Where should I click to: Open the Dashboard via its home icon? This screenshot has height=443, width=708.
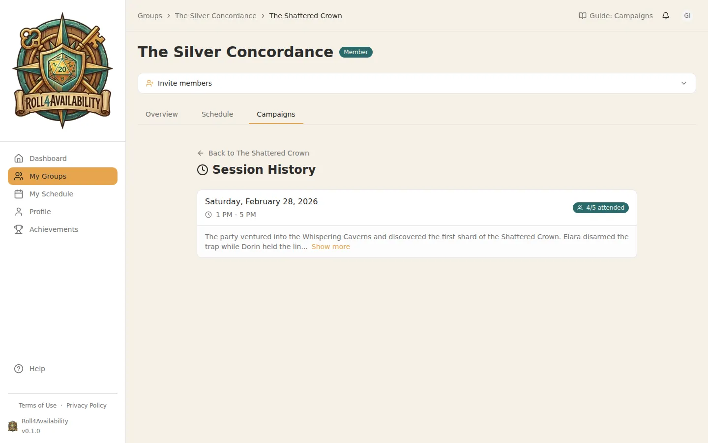(x=19, y=158)
